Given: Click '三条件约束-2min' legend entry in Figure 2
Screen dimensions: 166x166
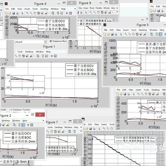Looking at the screenshot, I should (23, 141).
